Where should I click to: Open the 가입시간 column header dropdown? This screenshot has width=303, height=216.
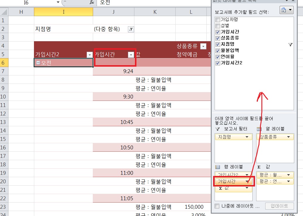click(131, 55)
